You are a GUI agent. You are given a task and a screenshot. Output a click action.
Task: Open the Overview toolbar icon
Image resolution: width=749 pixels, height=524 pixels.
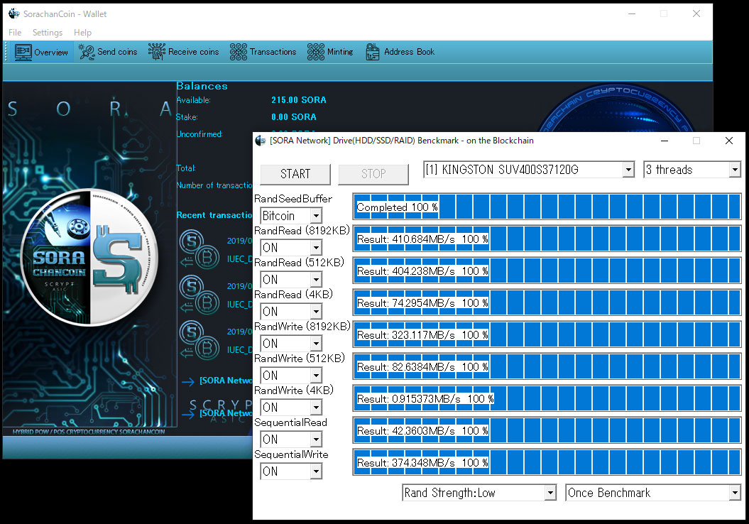point(23,52)
